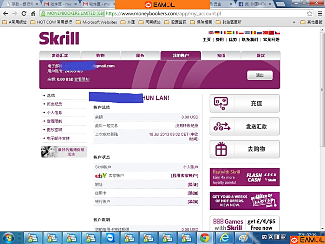325x244 pixels.
Task: Open 个人信息 in the sidebar
Action: click(54, 113)
